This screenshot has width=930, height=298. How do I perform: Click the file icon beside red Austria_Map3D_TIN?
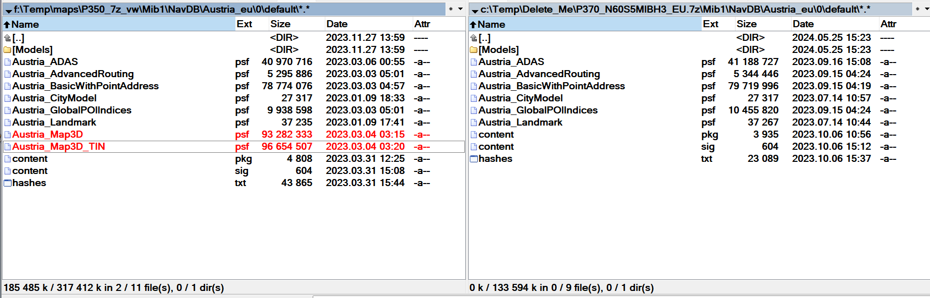click(x=7, y=147)
